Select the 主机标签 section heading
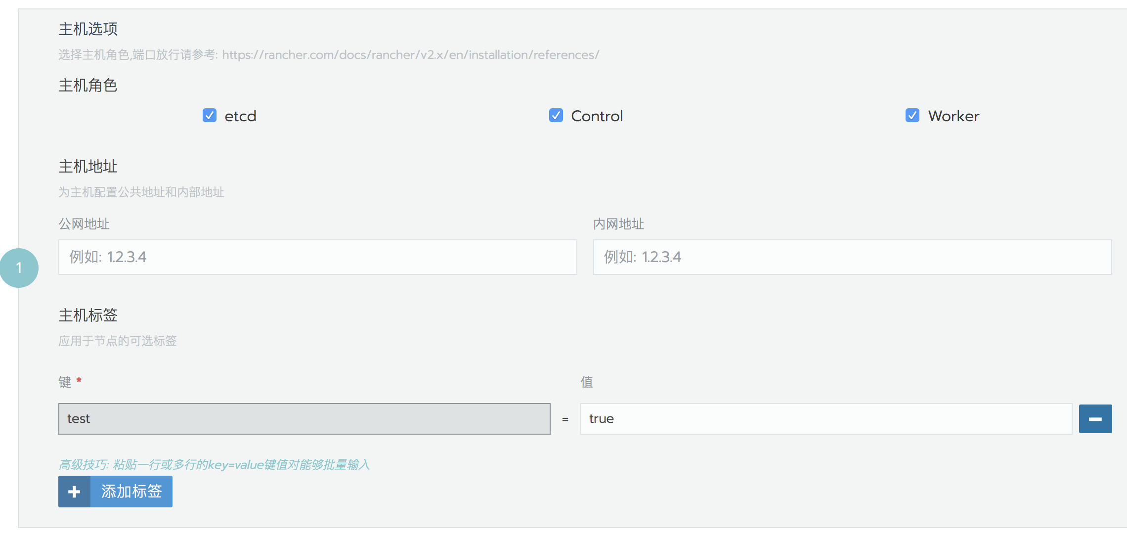Screen dimensions: 1127x540 (88, 315)
